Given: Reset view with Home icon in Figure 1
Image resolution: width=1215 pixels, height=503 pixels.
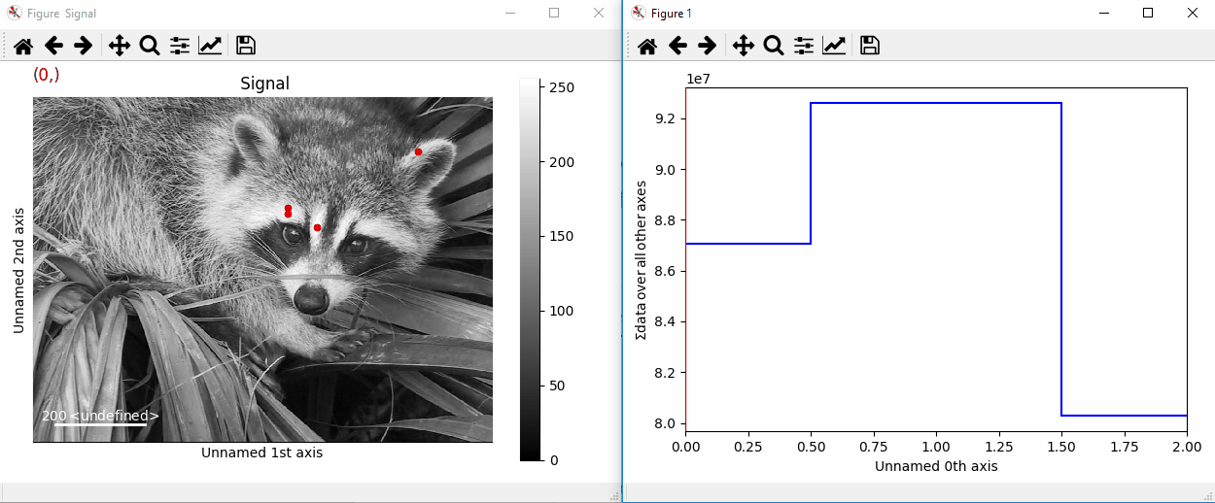Looking at the screenshot, I should 647,46.
